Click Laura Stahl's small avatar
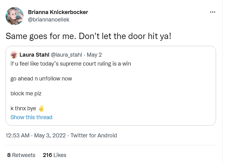Viewport: 225px width, 162px height. pyautogui.click(x=14, y=55)
